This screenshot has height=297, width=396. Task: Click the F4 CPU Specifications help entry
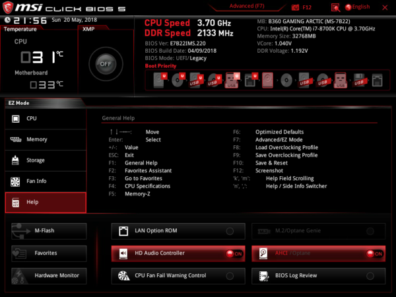pos(139,186)
